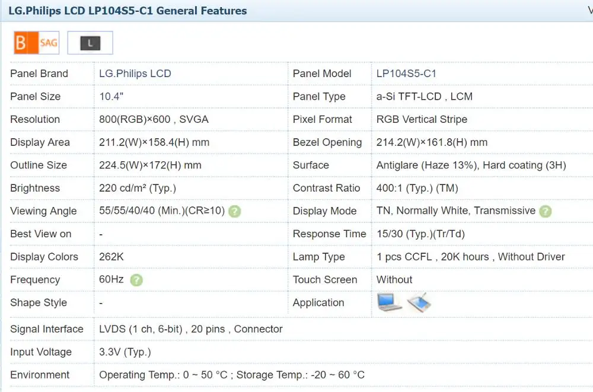Open the LP104S5-C1 panel model link
This screenshot has width=593, height=392.
406,74
